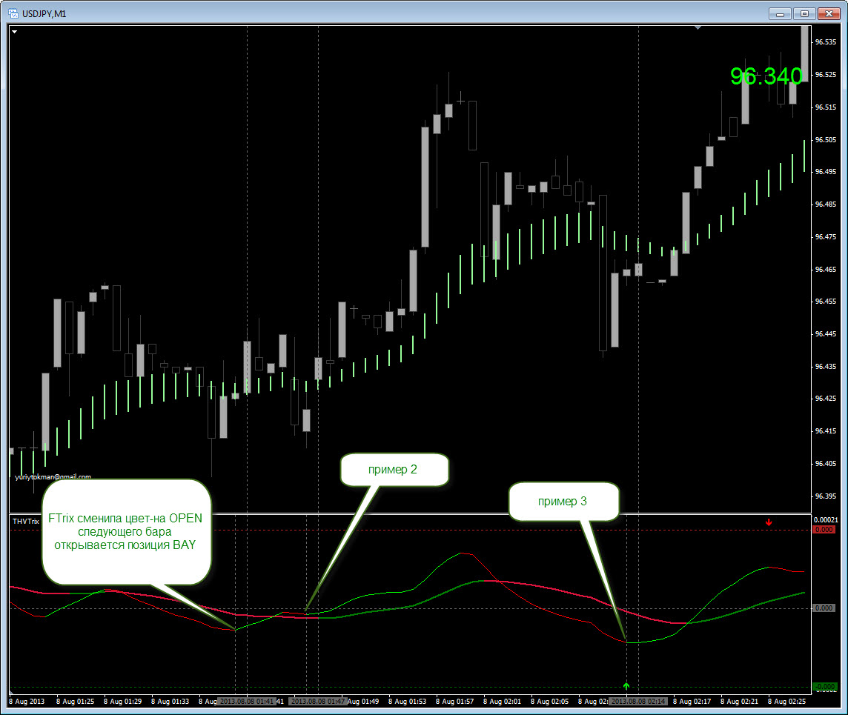This screenshot has height=715, width=848.
Task: Click the 8 Aug 2013 date label
Action: [27, 701]
